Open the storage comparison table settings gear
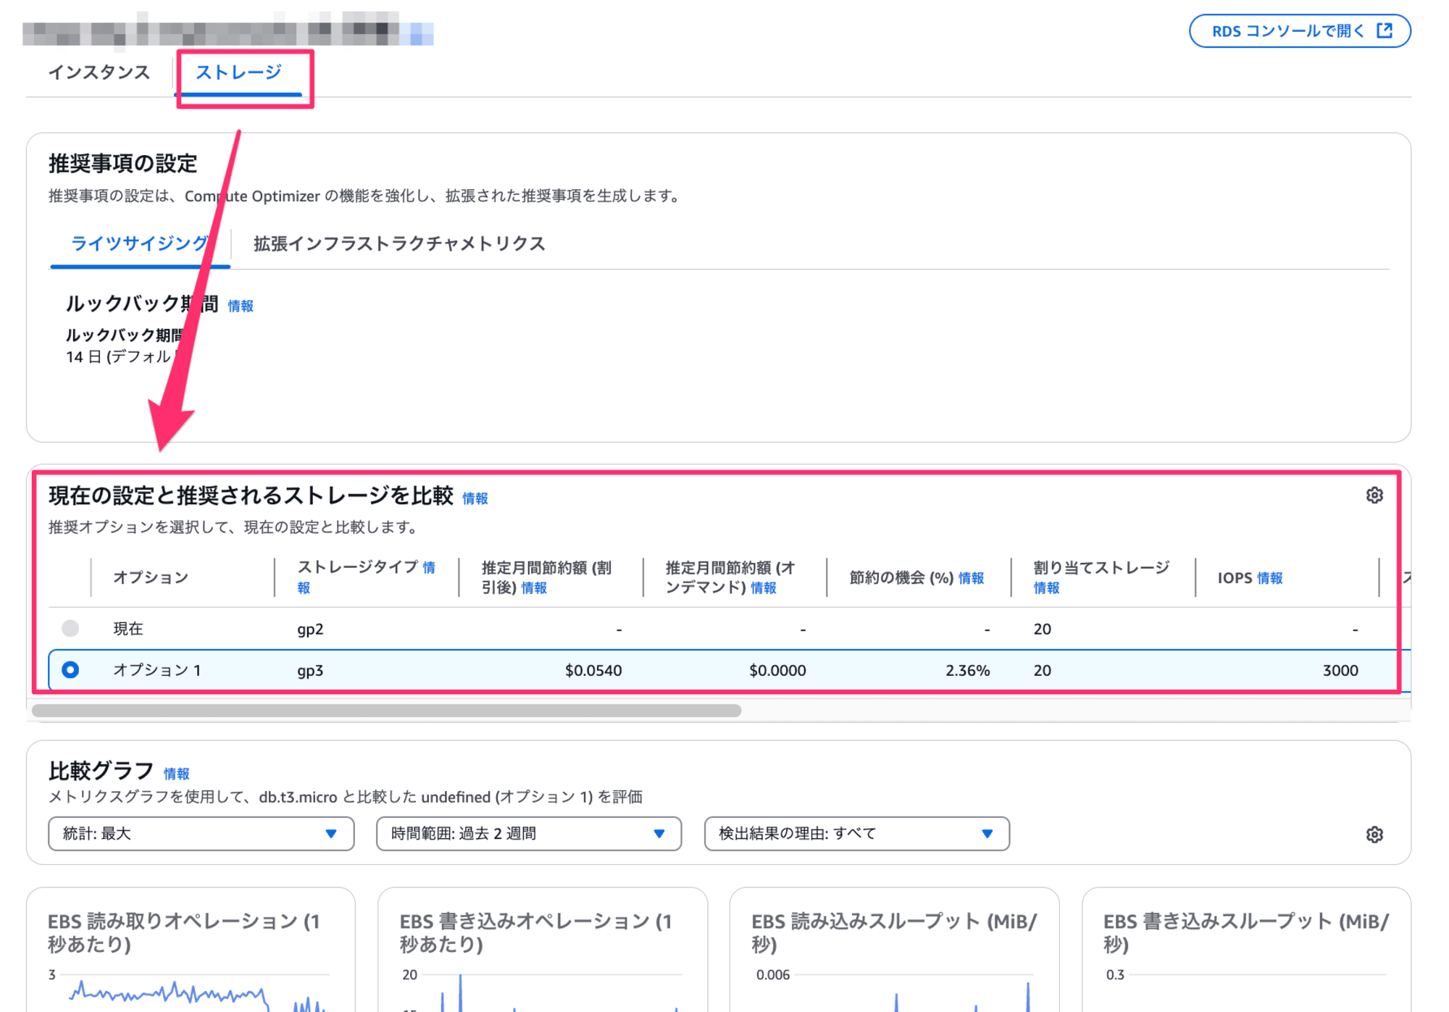The image size is (1449, 1012). pos(1374,495)
